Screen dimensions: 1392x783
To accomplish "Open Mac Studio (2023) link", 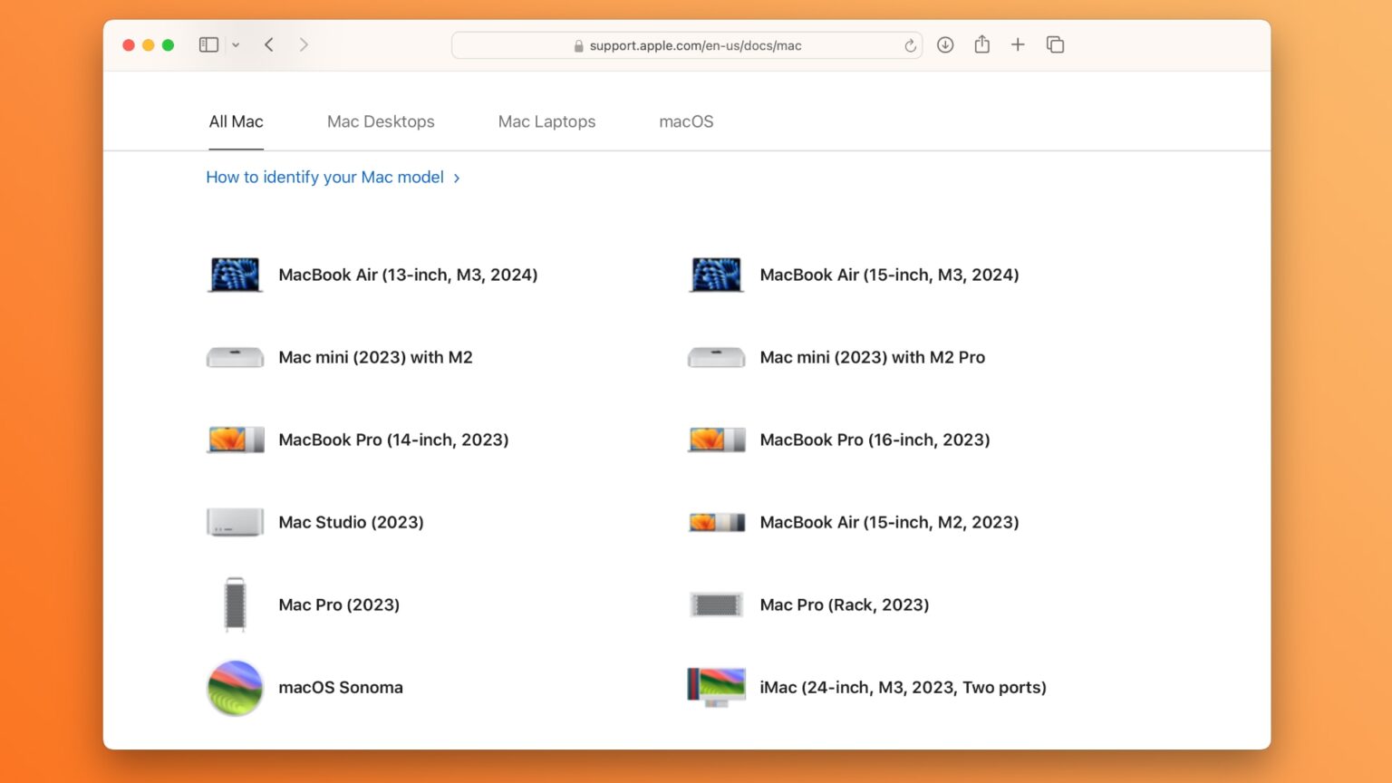I will [351, 522].
